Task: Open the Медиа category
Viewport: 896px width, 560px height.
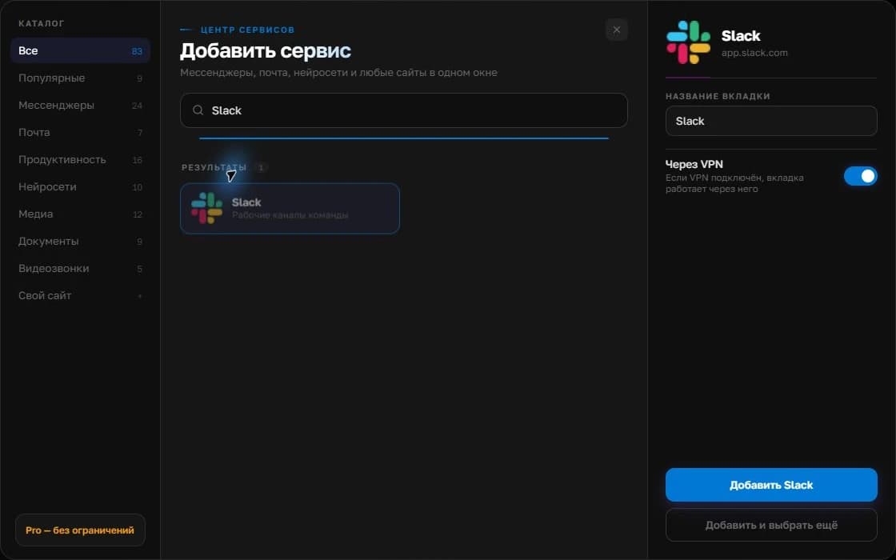Action: [x=80, y=214]
